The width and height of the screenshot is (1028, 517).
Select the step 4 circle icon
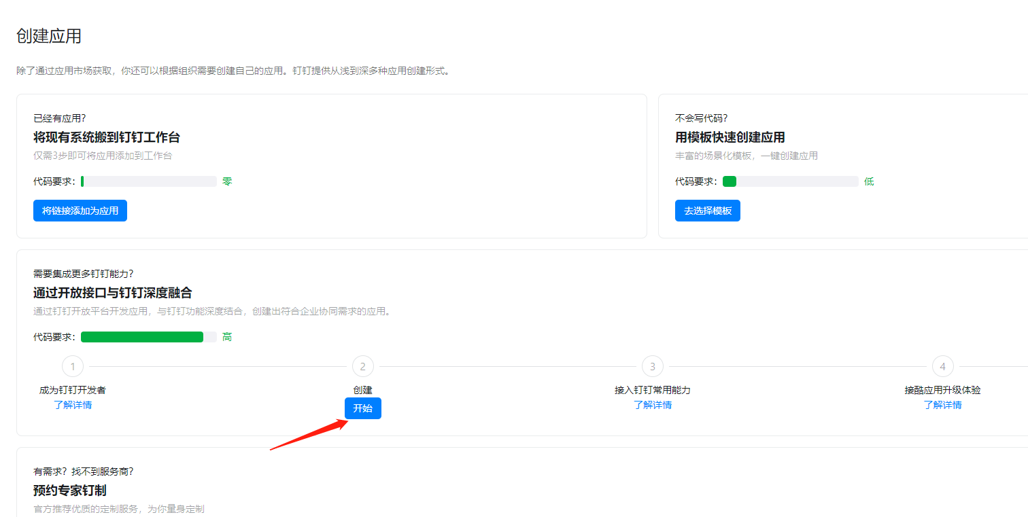click(x=942, y=367)
